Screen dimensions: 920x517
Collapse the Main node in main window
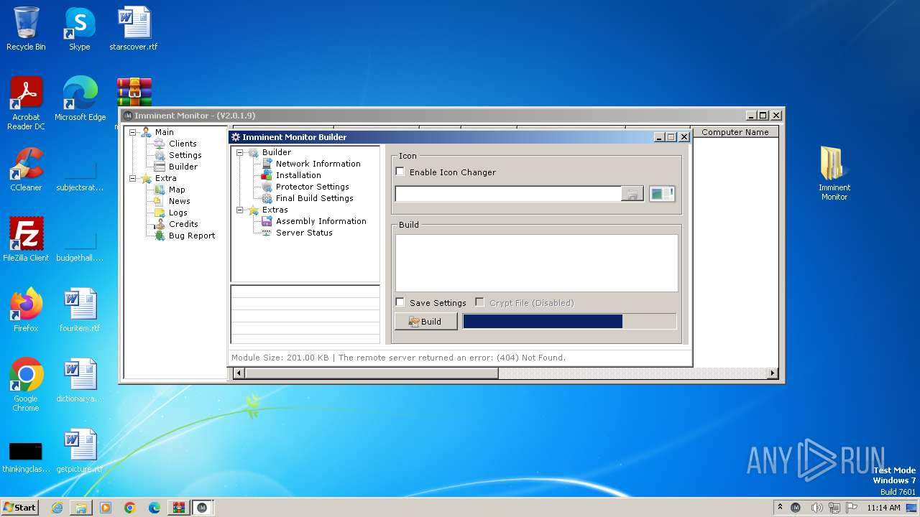click(x=133, y=132)
